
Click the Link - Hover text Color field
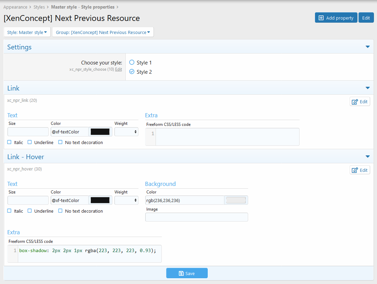point(70,201)
